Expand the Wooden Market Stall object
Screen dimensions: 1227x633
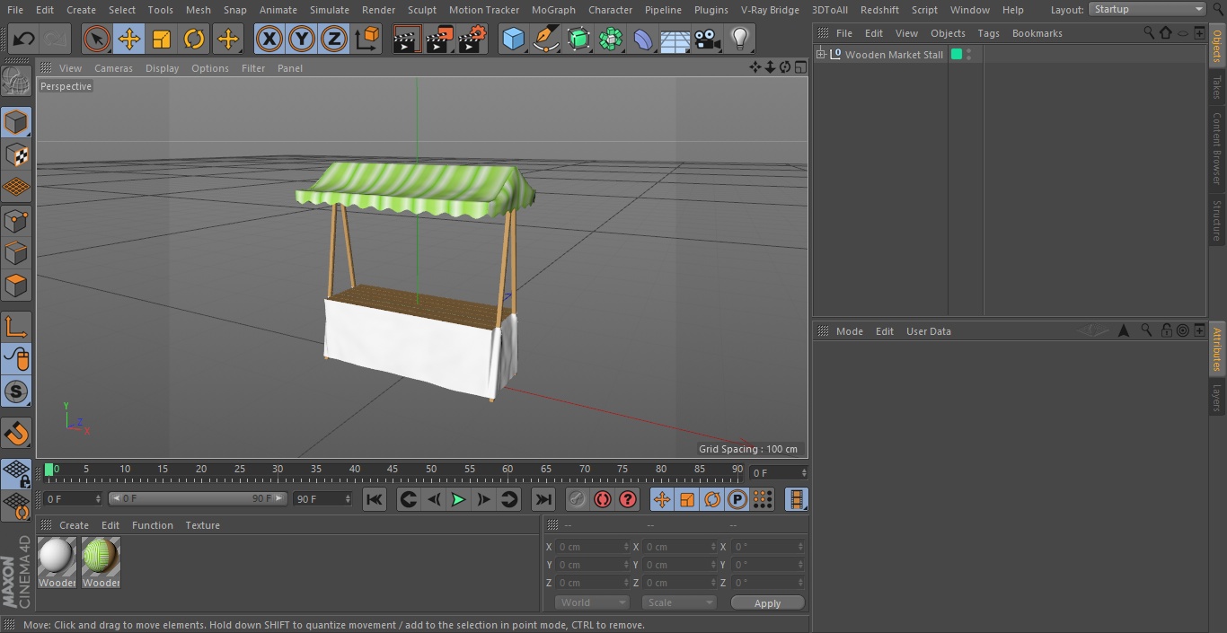click(820, 55)
